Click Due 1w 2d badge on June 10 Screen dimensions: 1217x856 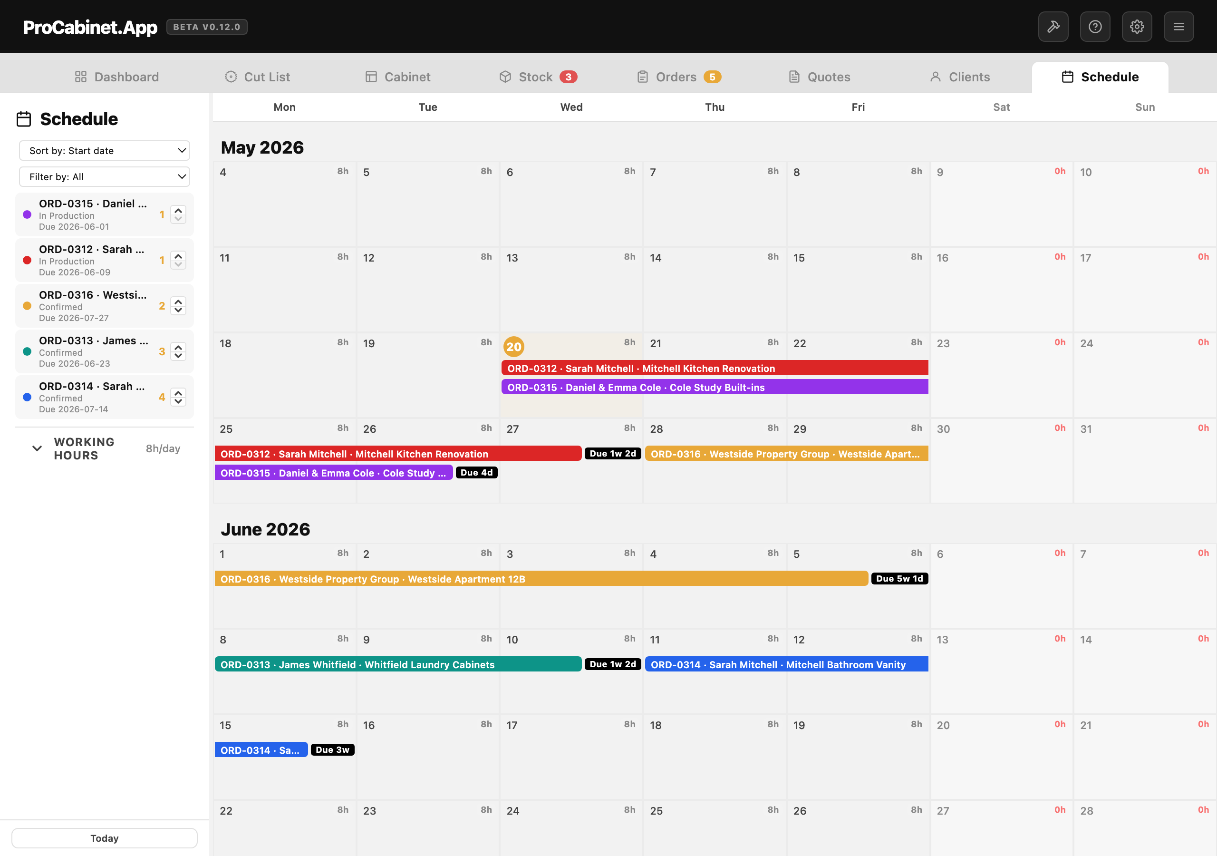613,664
